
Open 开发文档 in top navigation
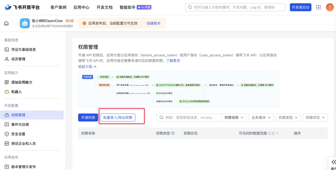click(x=105, y=7)
